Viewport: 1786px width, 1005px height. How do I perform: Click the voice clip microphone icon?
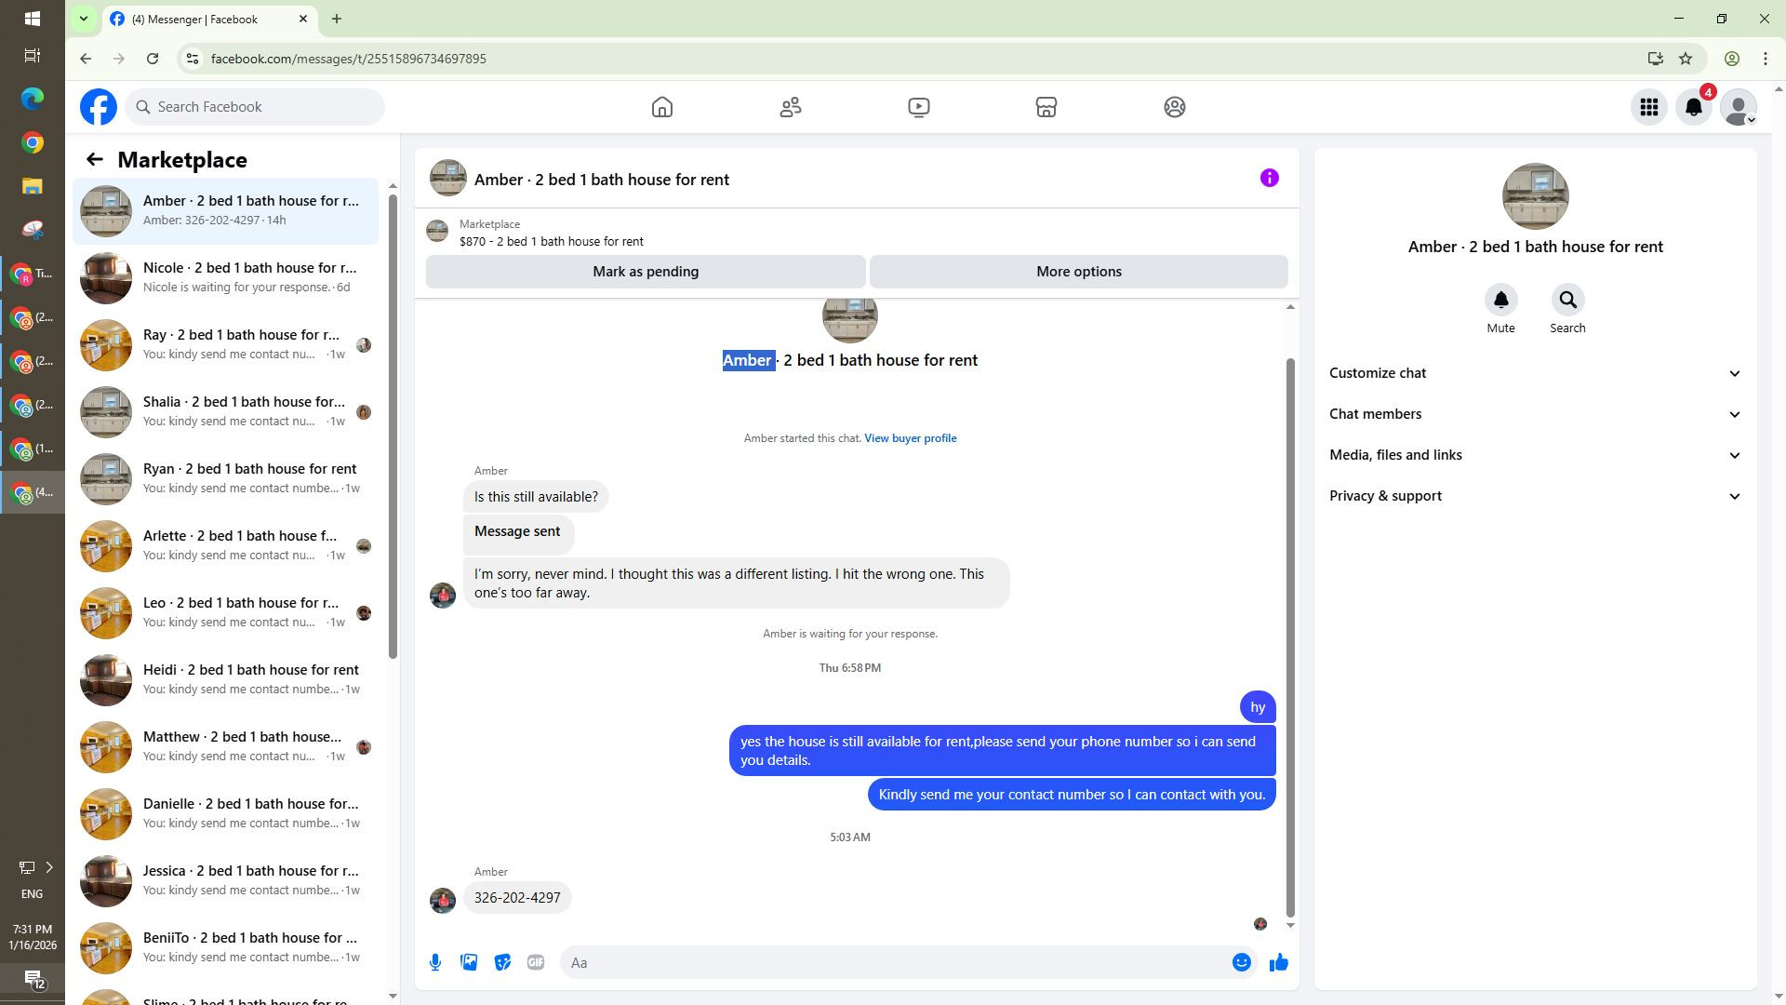[434, 963]
